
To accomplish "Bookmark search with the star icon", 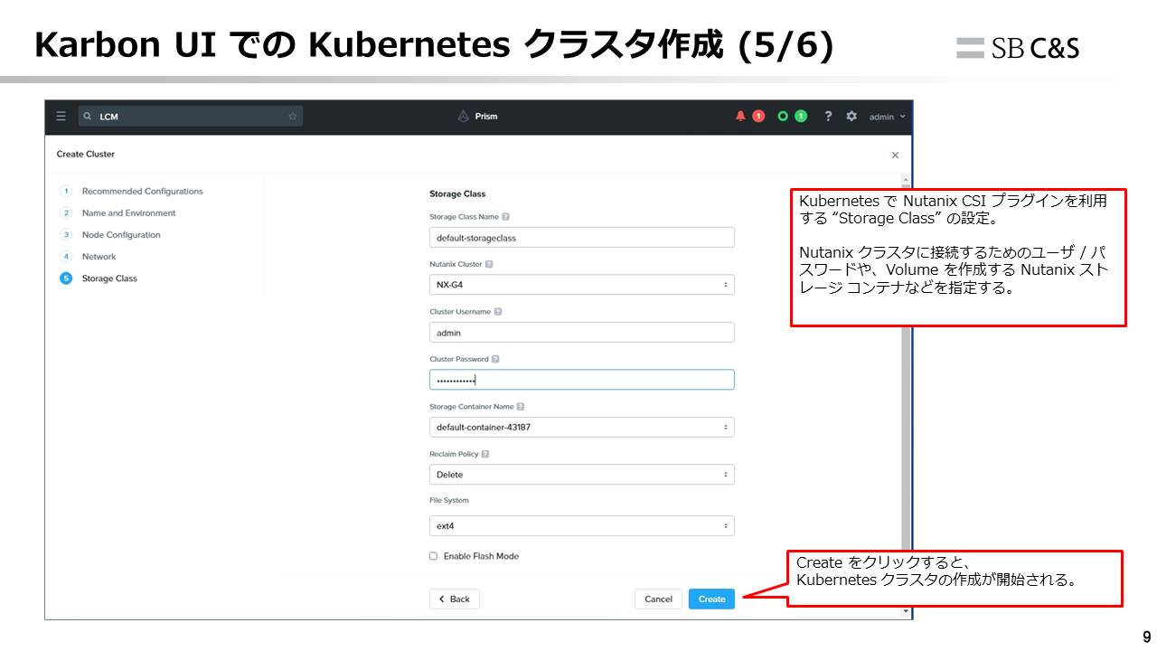I will pyautogui.click(x=292, y=117).
